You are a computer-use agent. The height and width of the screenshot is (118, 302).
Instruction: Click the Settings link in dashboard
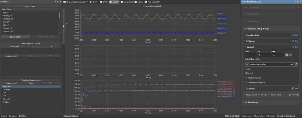[x=295, y=95]
